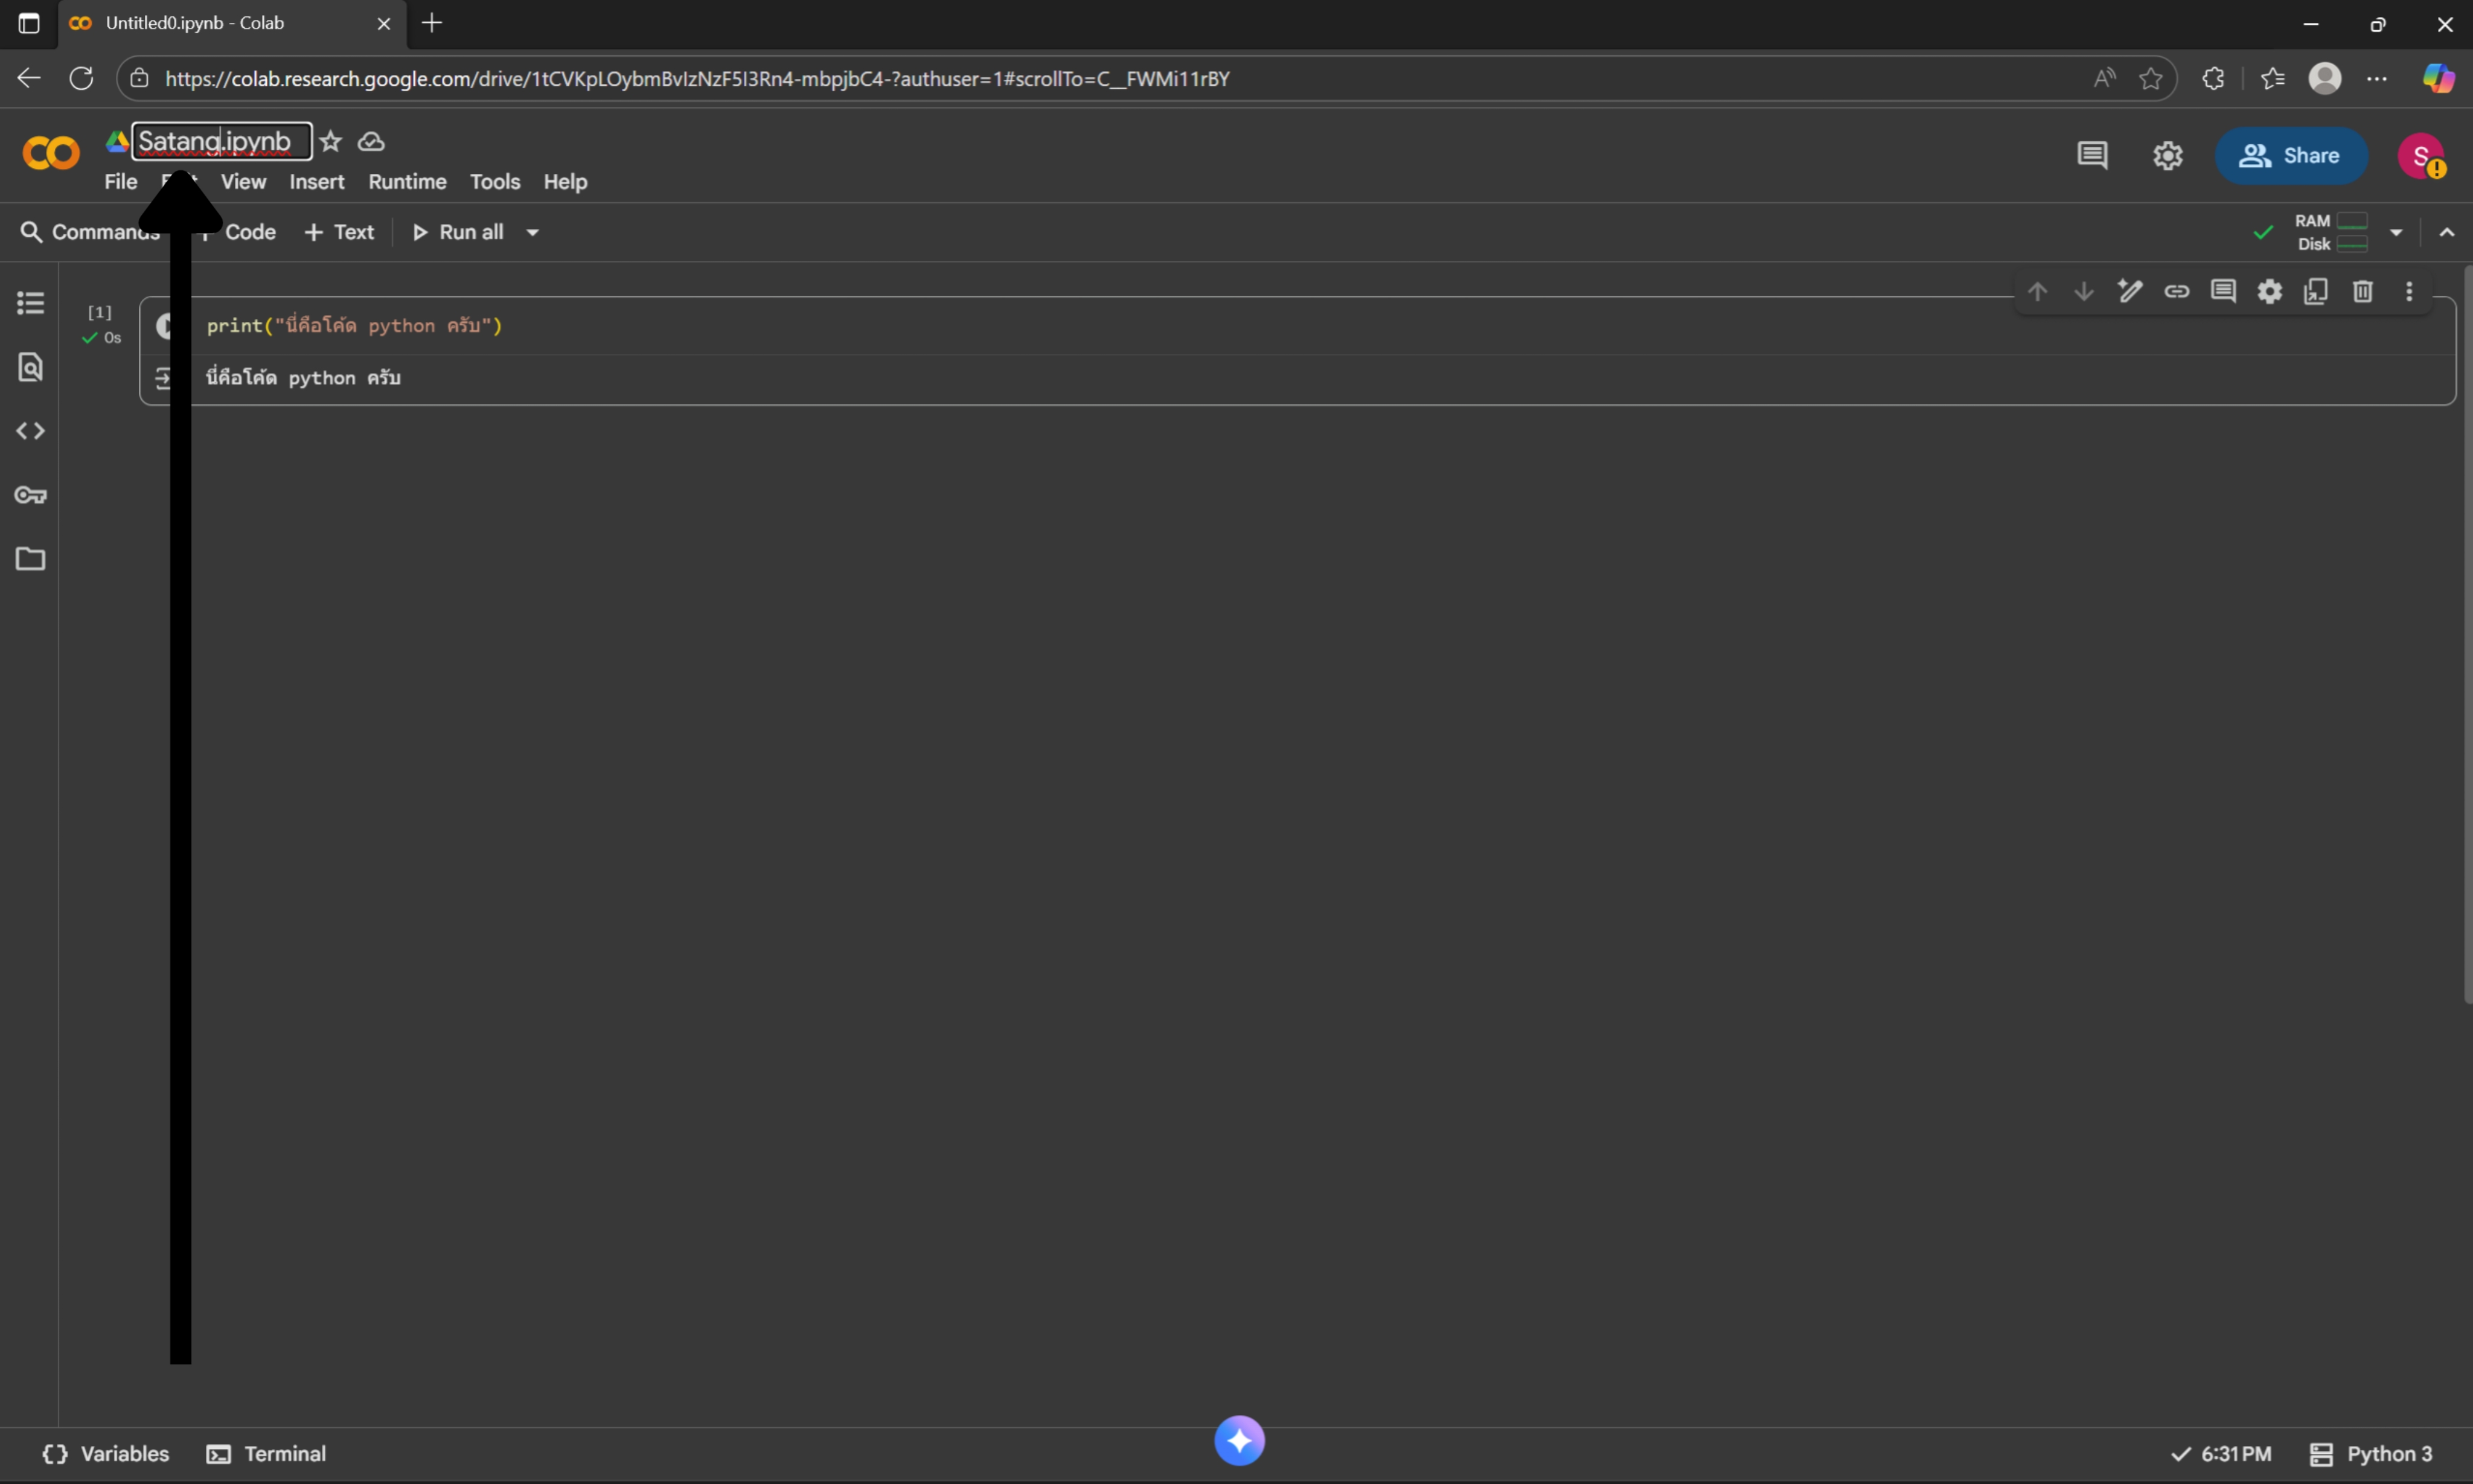Open the Tools menu
Viewport: 2473px width, 1484px height.
point(495,182)
